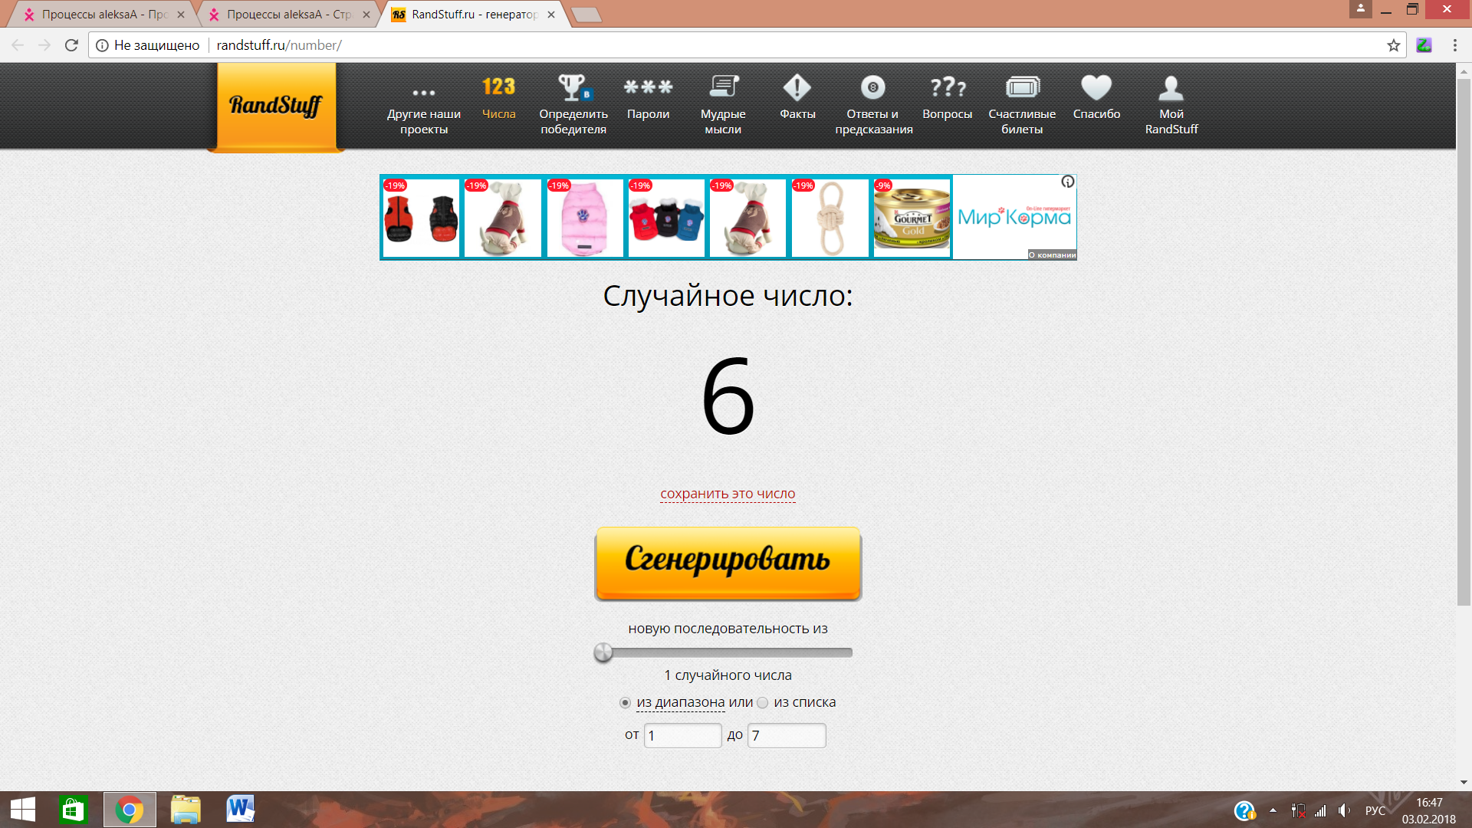1472x828 pixels.
Task: Click сохранить это число link
Action: point(728,494)
